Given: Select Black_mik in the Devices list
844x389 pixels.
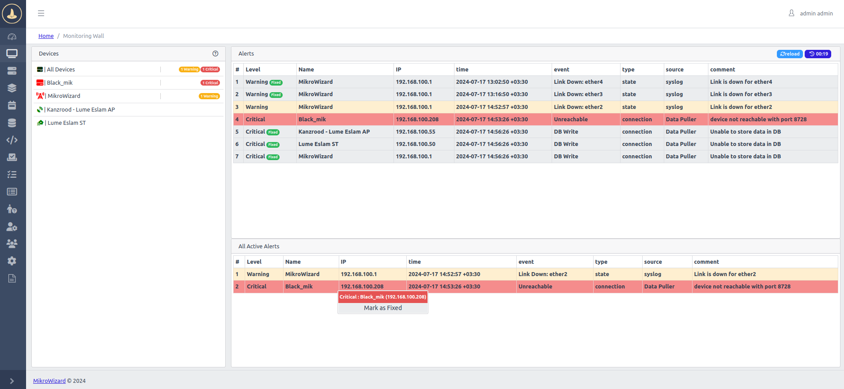Looking at the screenshot, I should pos(60,83).
